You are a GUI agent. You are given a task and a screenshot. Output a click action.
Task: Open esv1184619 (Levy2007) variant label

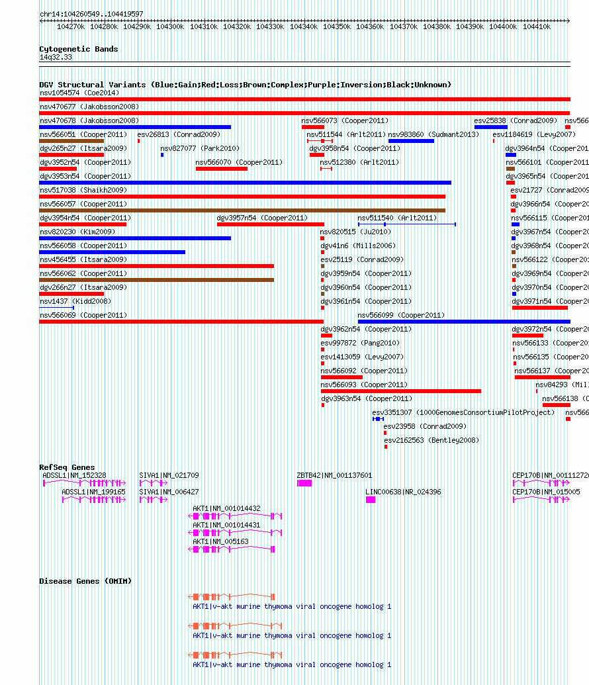click(534, 134)
